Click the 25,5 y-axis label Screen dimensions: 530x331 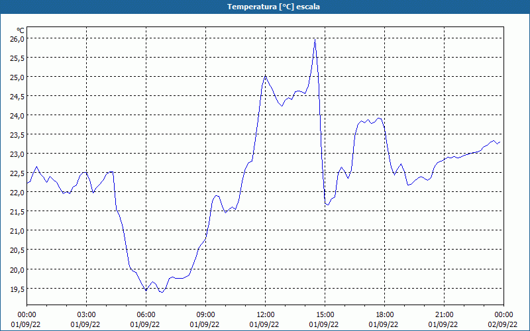pyautogui.click(x=18, y=58)
